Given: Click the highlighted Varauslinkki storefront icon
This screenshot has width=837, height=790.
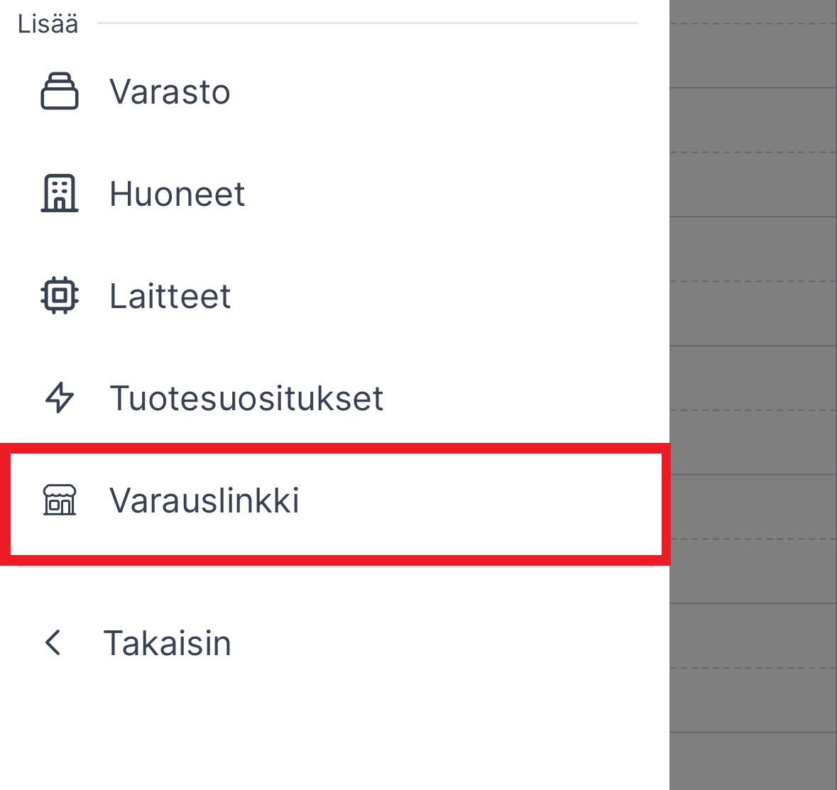Looking at the screenshot, I should pos(60,502).
